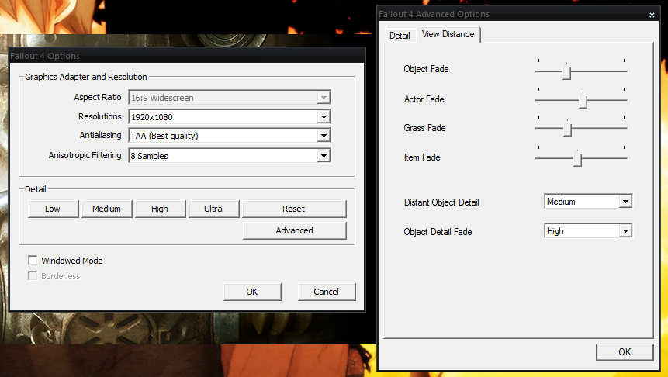This screenshot has height=377, width=668.
Task: Click OK in Fallout 4 Options window
Action: (x=252, y=292)
